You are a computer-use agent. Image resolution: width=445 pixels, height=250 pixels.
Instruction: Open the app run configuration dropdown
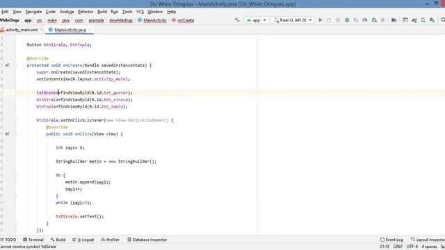tap(257, 20)
